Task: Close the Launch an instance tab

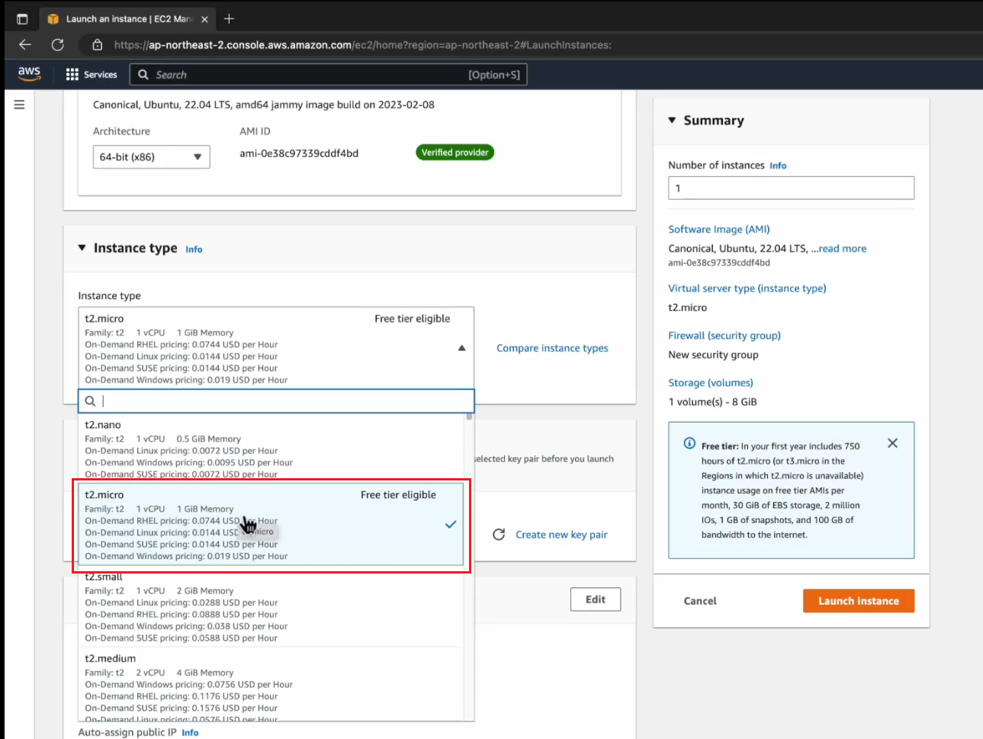Action: point(204,19)
